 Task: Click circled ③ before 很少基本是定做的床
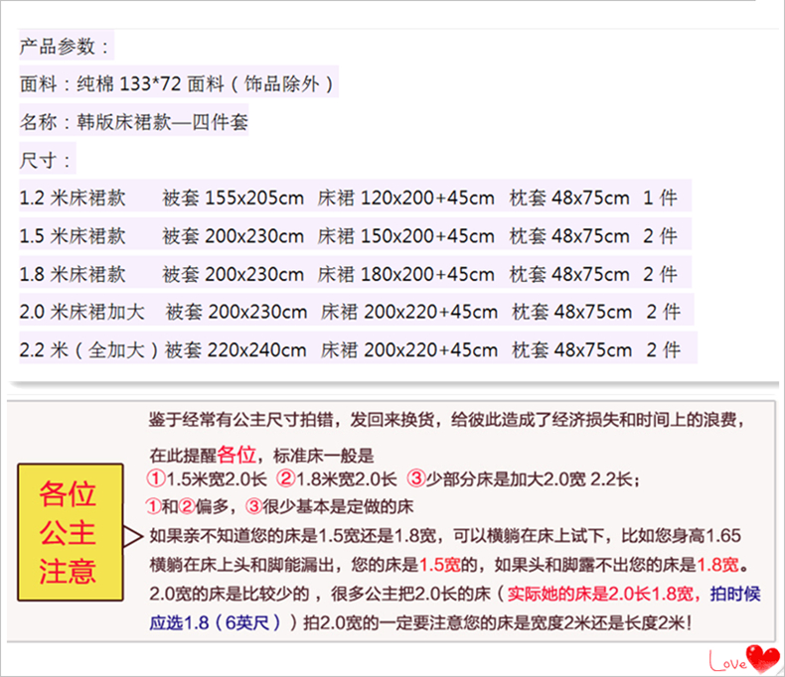pos(253,506)
